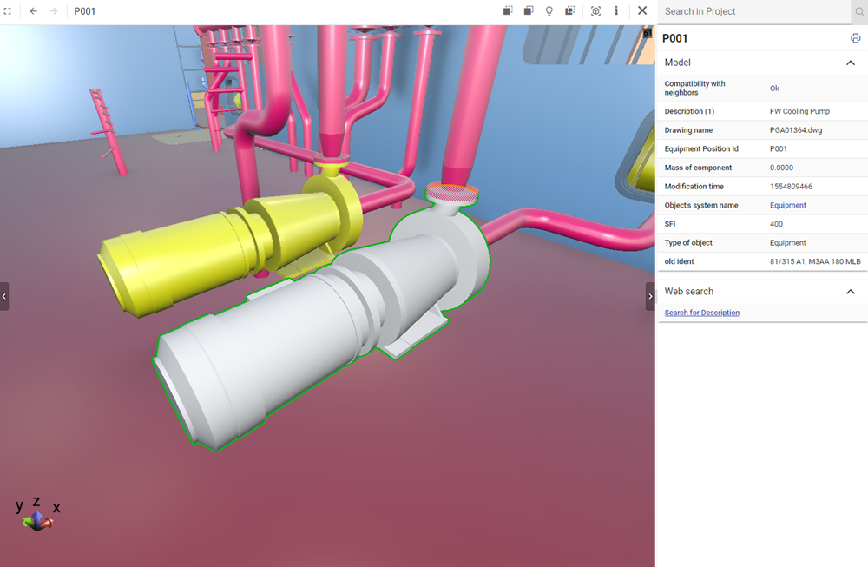Collapse the Web search section
This screenshot has height=567, width=868.
click(851, 292)
